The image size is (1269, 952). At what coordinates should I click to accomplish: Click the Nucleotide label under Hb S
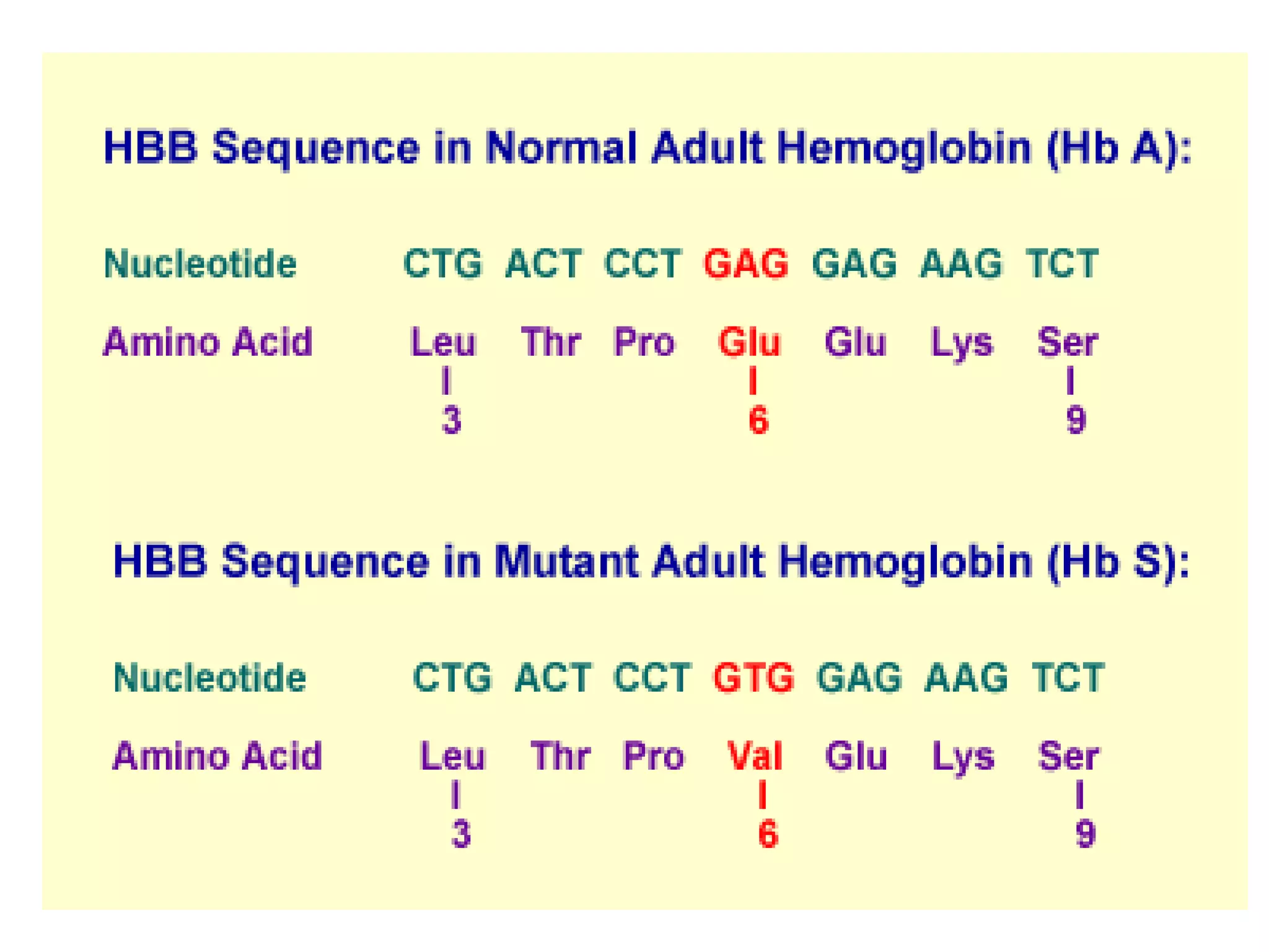pyautogui.click(x=209, y=678)
